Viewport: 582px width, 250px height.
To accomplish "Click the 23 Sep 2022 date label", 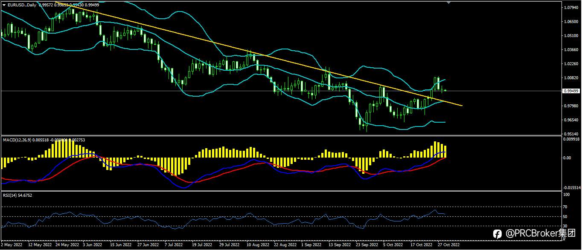I will click(367, 245).
